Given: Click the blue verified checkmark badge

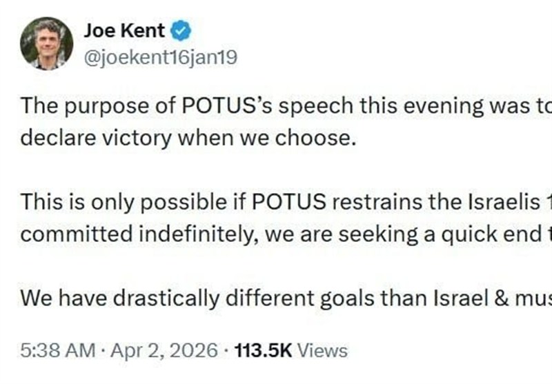Looking at the screenshot, I should tap(181, 31).
